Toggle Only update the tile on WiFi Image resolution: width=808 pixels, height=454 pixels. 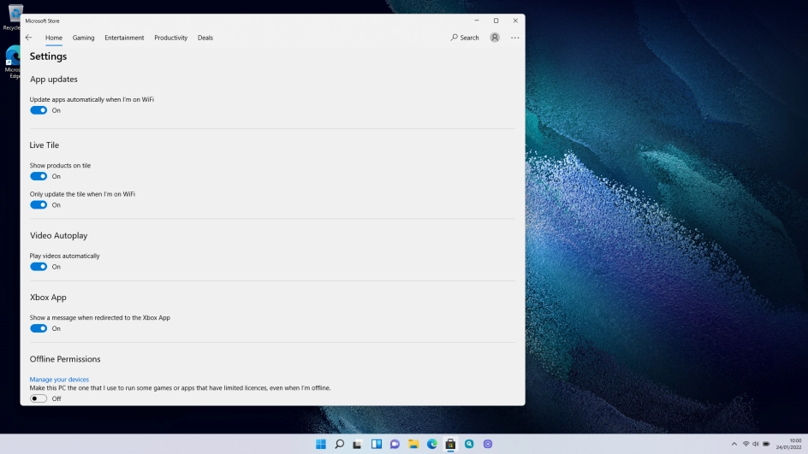tap(39, 205)
